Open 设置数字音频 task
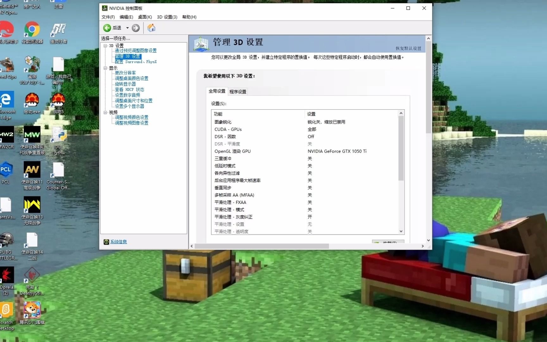 coord(127,95)
